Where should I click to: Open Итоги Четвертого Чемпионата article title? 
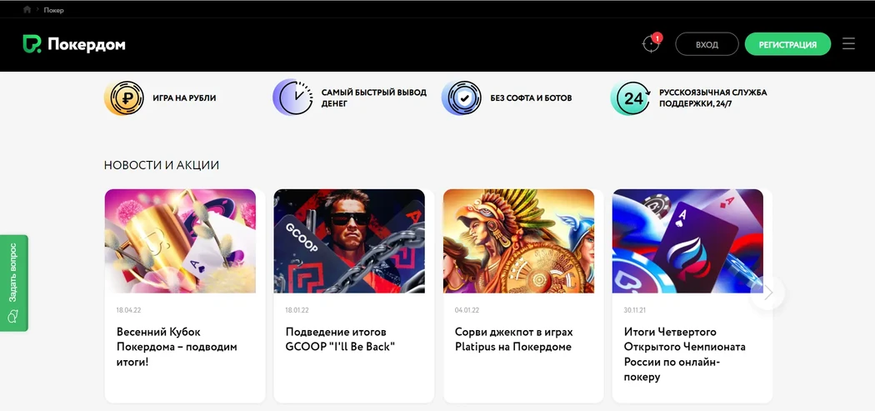click(x=685, y=354)
